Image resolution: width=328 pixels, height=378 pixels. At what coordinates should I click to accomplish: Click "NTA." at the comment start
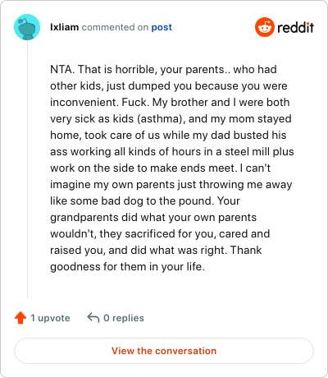pyautogui.click(x=62, y=69)
